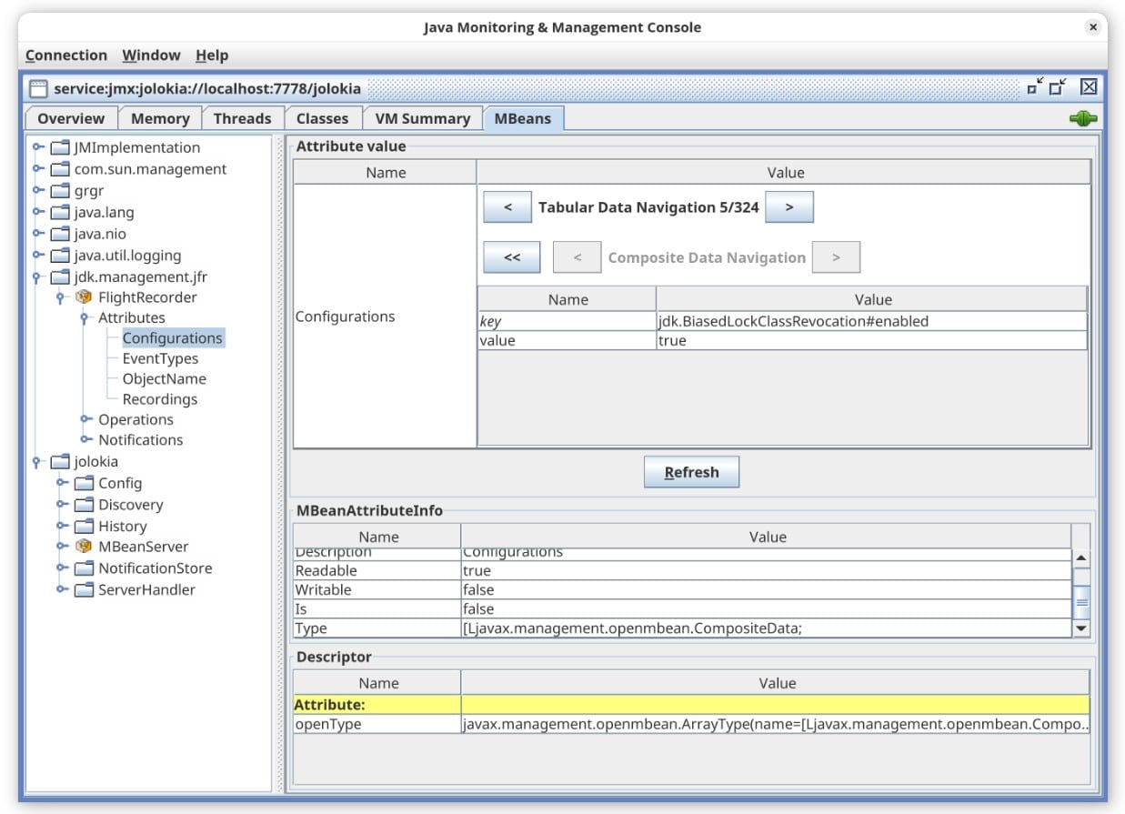Image resolution: width=1125 pixels, height=814 pixels.
Task: Click the FlightRecorder MBean icon
Action: (x=84, y=297)
